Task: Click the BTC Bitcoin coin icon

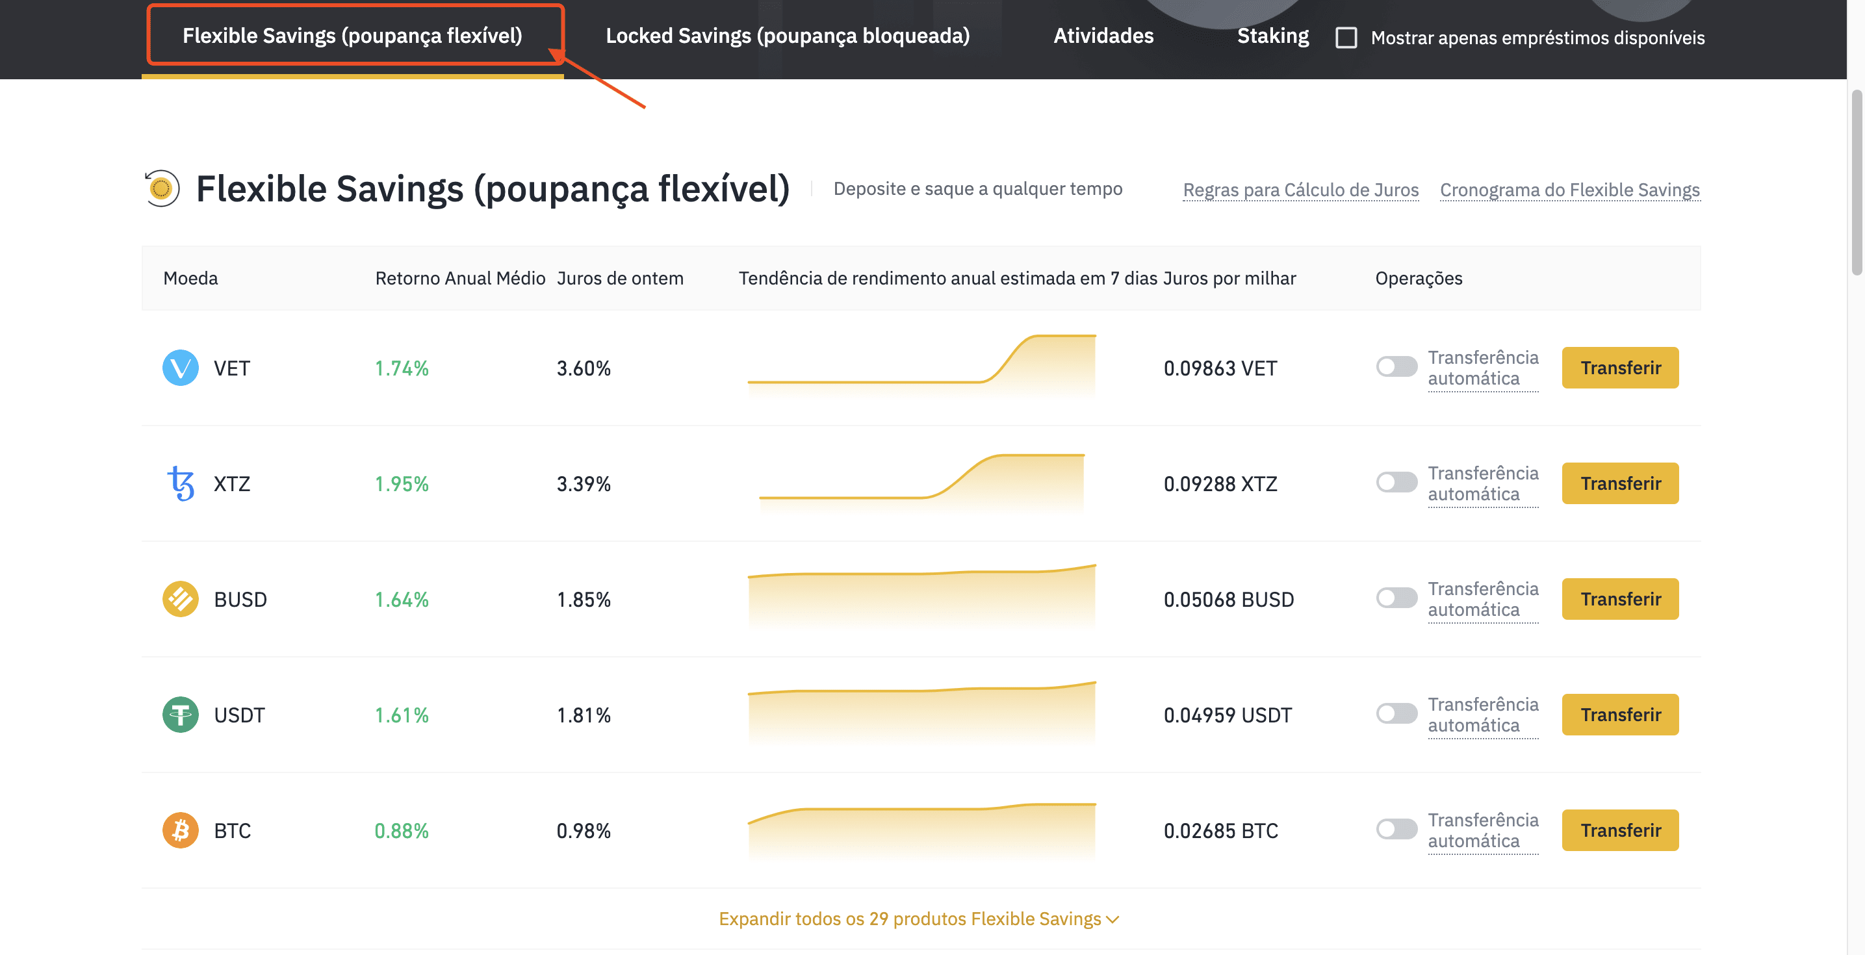Action: pos(180,830)
